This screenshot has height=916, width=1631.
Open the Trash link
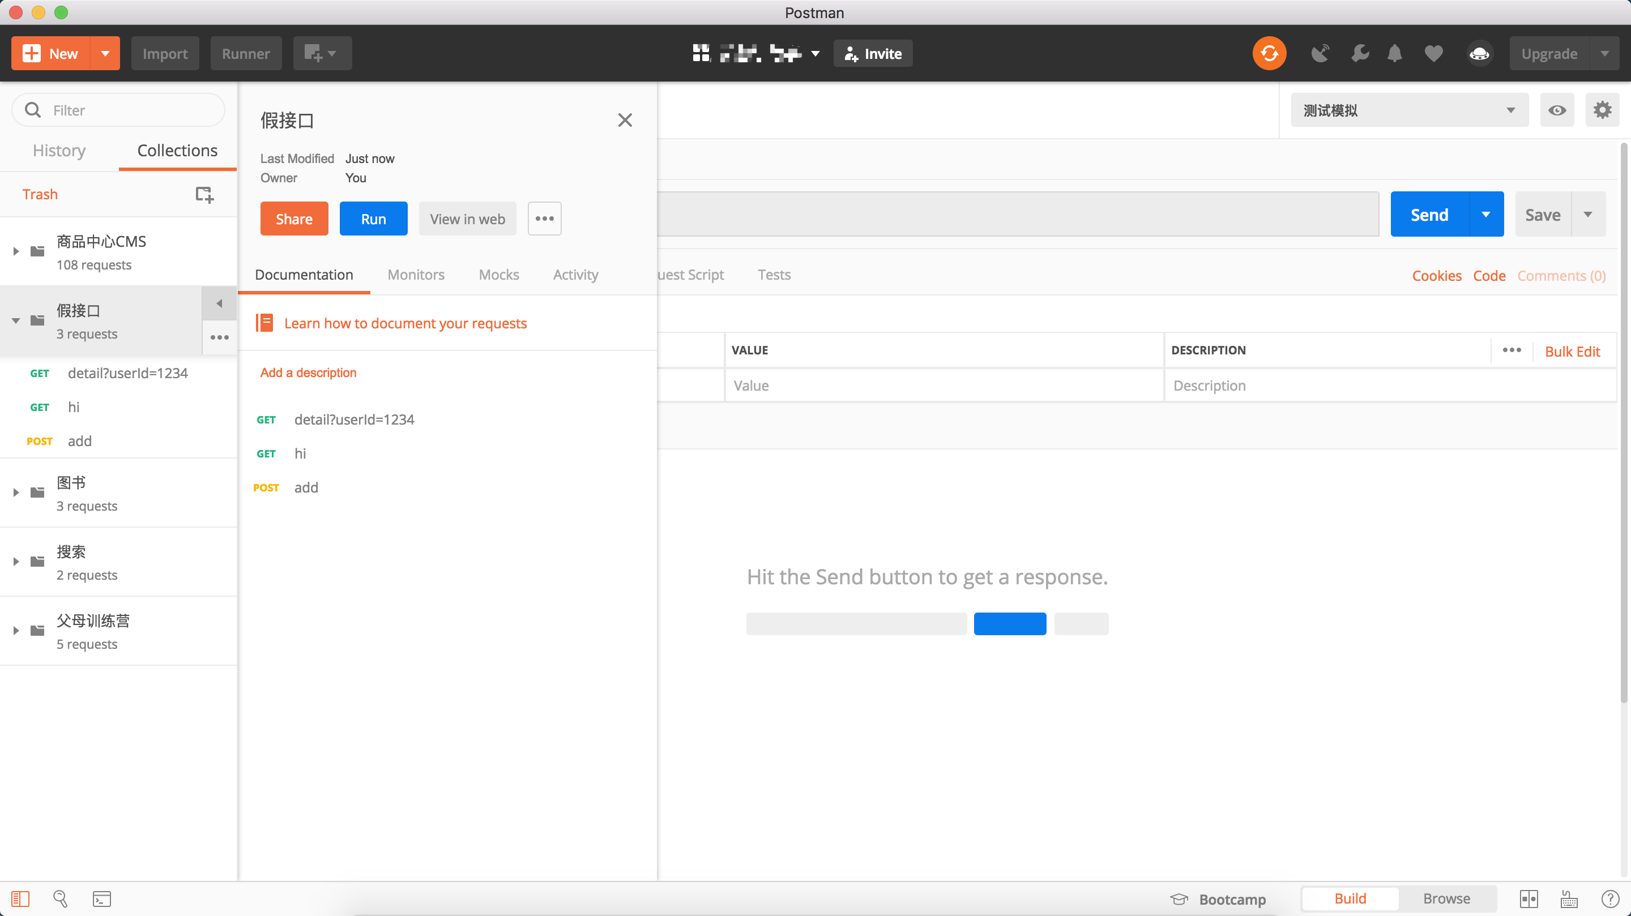(40, 194)
